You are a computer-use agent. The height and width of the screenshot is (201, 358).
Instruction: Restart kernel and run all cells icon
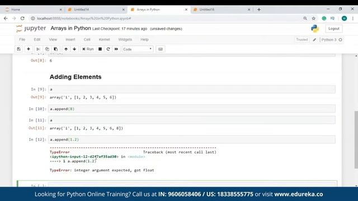(116, 49)
